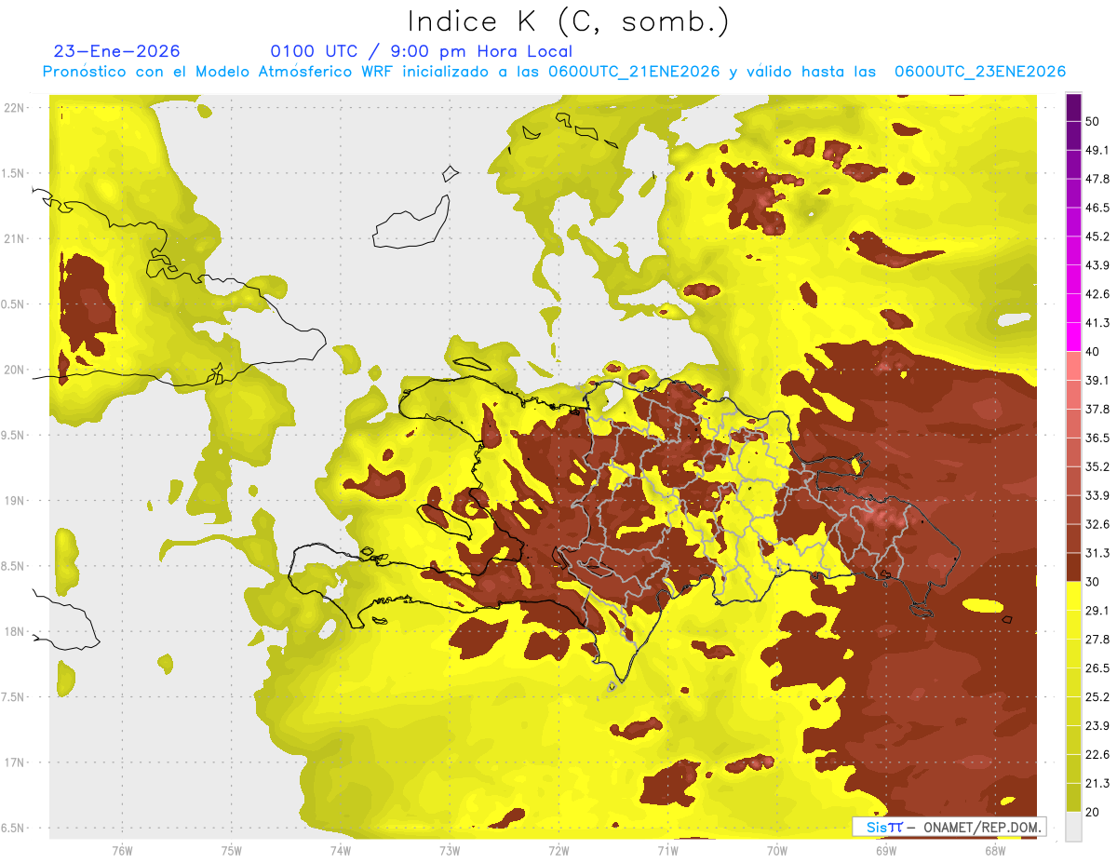Image resolution: width=1117 pixels, height=863 pixels.
Task: Click the "50" color scale label
Action: (x=1094, y=122)
